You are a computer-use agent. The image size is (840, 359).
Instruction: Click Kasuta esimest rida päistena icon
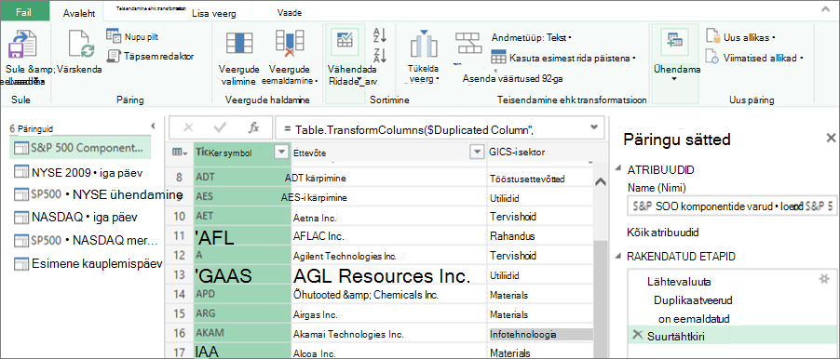(498, 58)
